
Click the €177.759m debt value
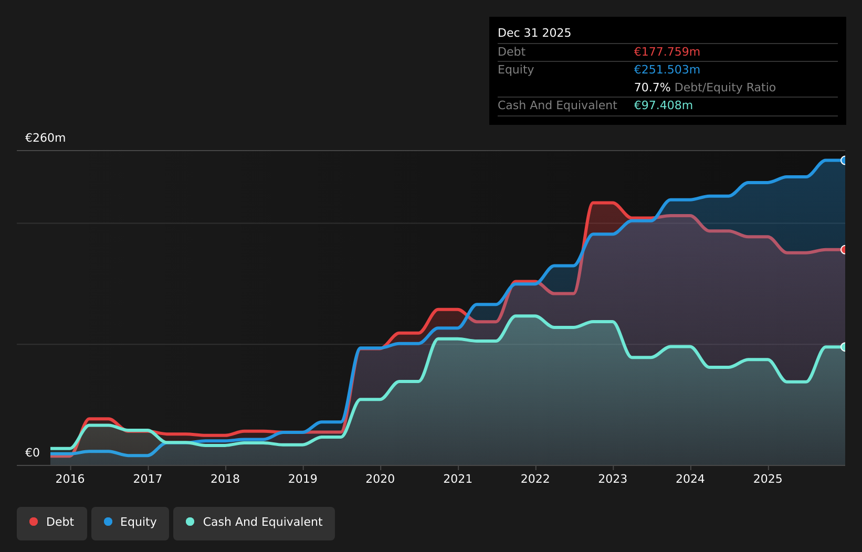[667, 52]
